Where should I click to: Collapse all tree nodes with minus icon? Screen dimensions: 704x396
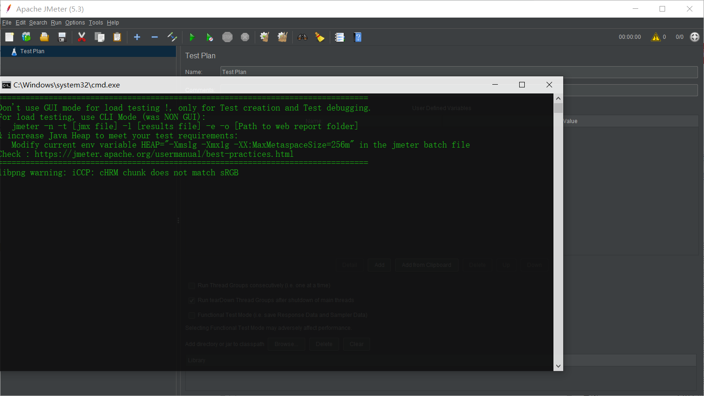(x=155, y=37)
